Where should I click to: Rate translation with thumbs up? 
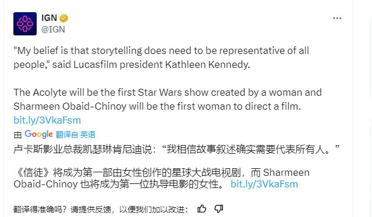pos(201,209)
